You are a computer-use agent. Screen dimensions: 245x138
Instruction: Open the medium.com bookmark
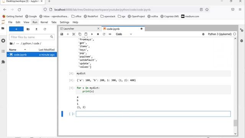pos(190,16)
